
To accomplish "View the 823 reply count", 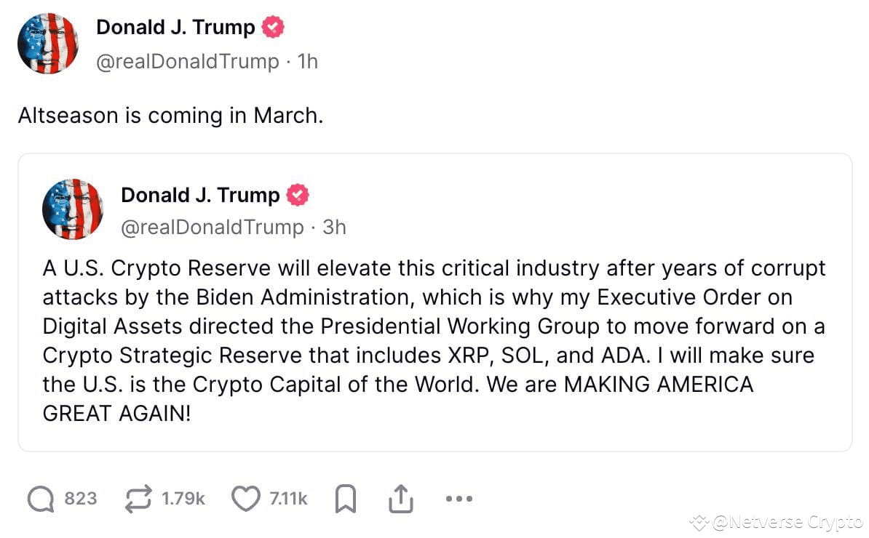I will point(82,499).
